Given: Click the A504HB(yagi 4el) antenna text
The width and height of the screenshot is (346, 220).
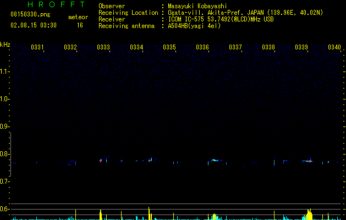Looking at the screenshot, I should coord(194,26).
